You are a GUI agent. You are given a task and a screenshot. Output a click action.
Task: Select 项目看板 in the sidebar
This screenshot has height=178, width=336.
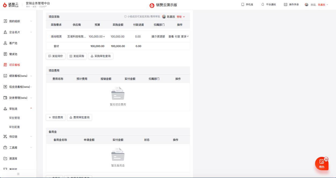[x=14, y=65]
